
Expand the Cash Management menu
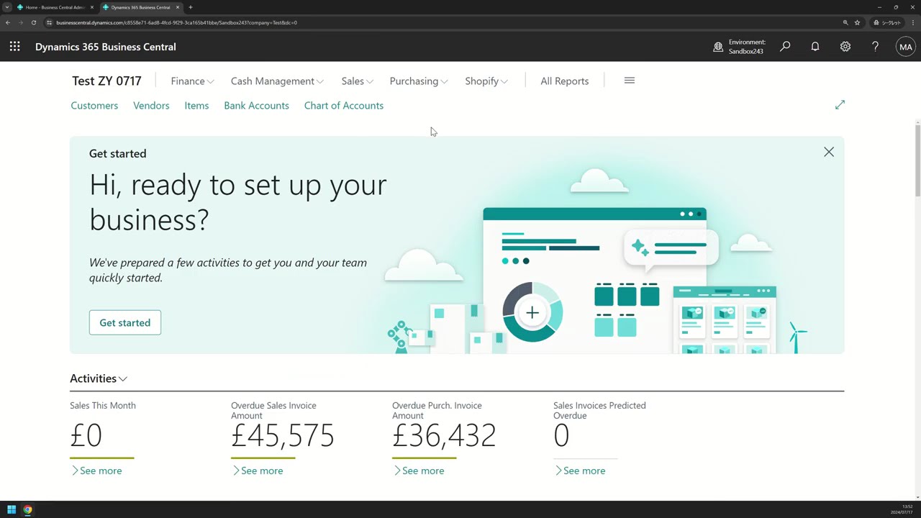(x=277, y=81)
